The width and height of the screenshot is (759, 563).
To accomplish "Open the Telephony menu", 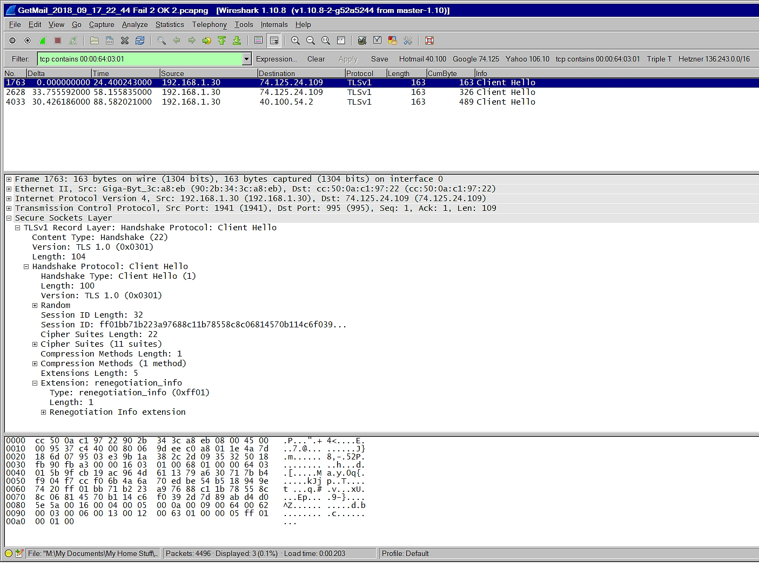I will (209, 24).
